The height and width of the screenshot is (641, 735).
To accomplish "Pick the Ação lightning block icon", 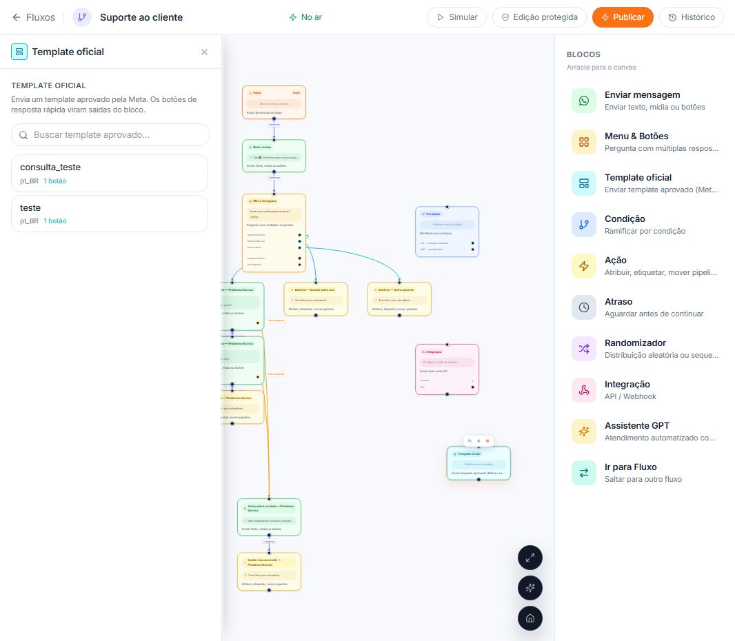I will tap(584, 266).
